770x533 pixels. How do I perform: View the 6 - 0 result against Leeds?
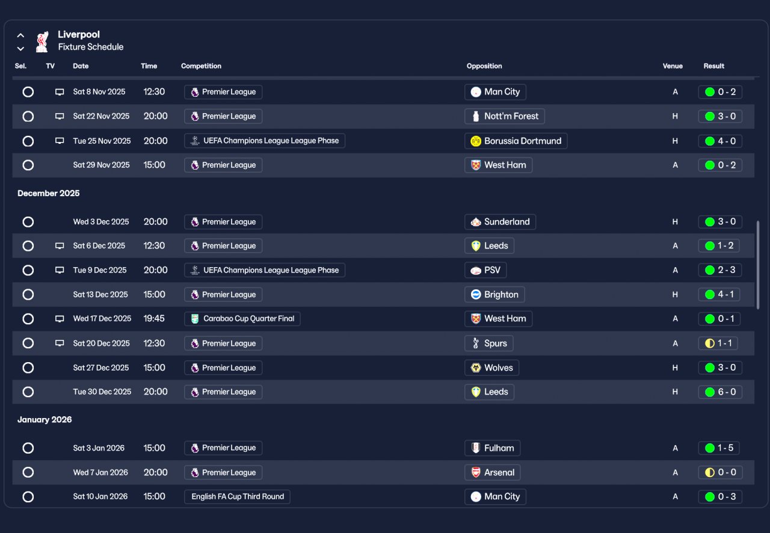coord(720,392)
